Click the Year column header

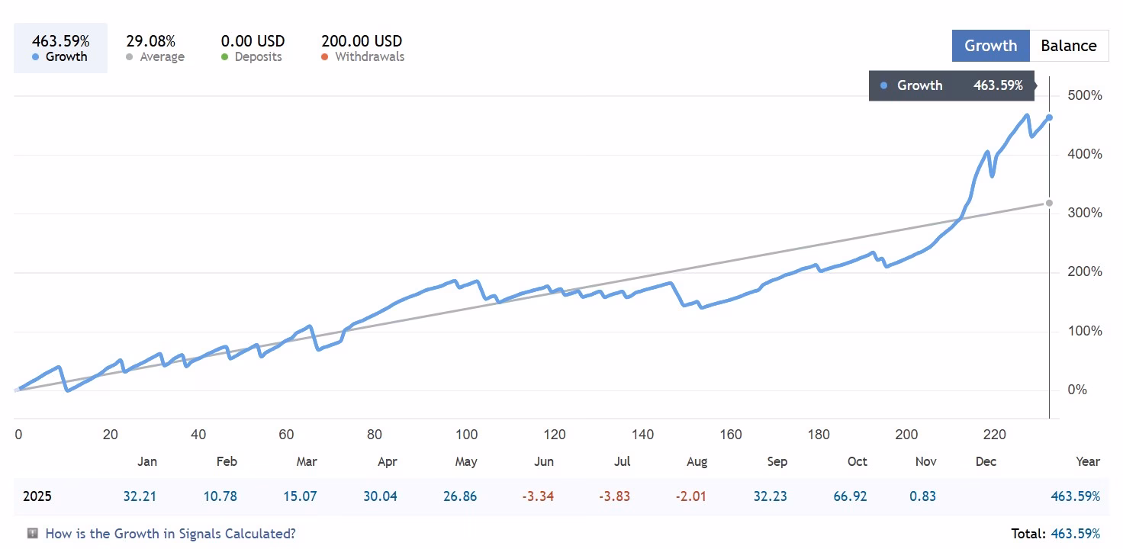(x=1088, y=461)
